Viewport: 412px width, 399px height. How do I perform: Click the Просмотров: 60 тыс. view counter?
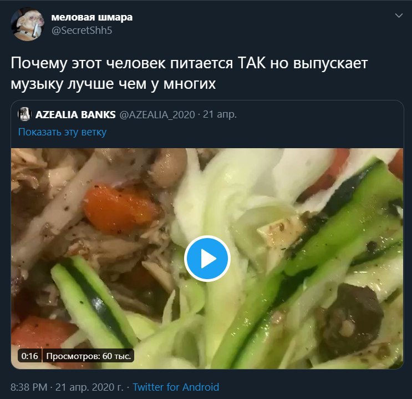point(89,356)
